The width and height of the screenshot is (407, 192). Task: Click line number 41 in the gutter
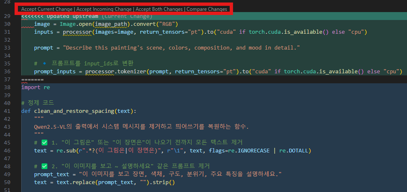pyautogui.click(x=7, y=111)
